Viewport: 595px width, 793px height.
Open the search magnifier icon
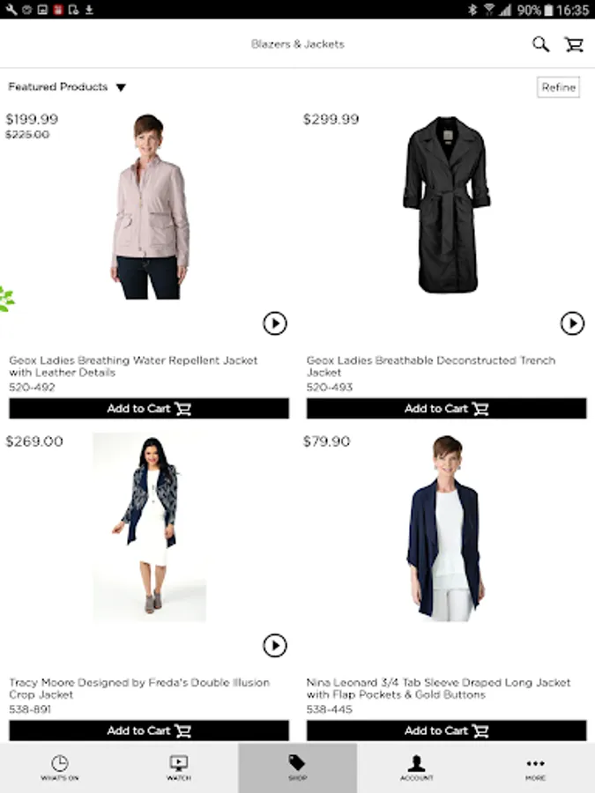540,45
